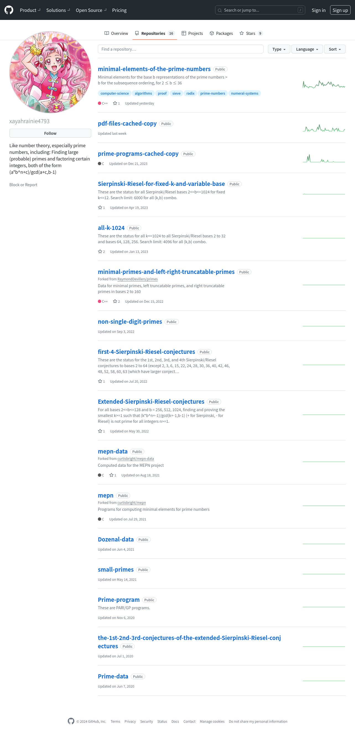The height and width of the screenshot is (736, 355).
Task: Click the user's profile avatar image
Action: [50, 72]
